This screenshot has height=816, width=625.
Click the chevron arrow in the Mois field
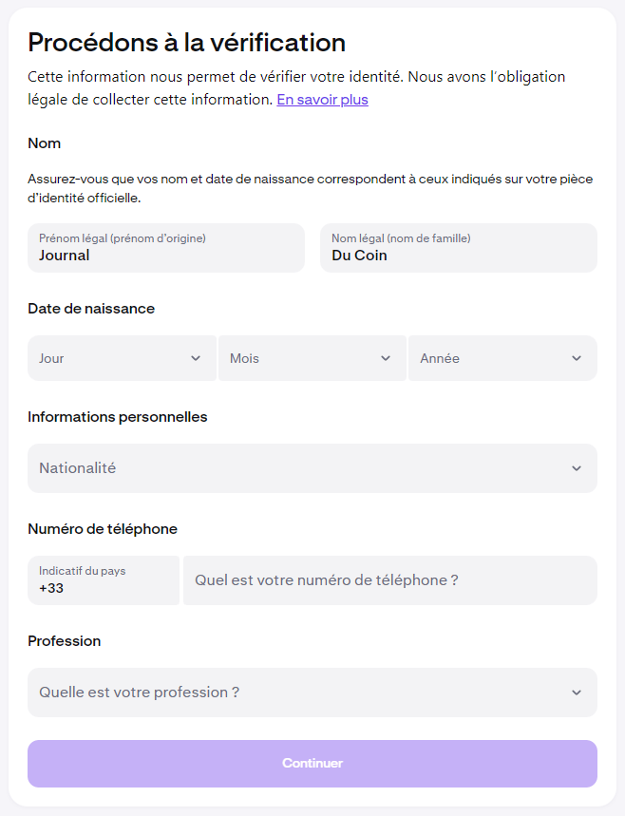[386, 358]
